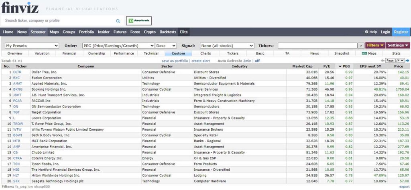Open the Forex menu item
Viewport: 411px width, 190px height.
[135, 32]
